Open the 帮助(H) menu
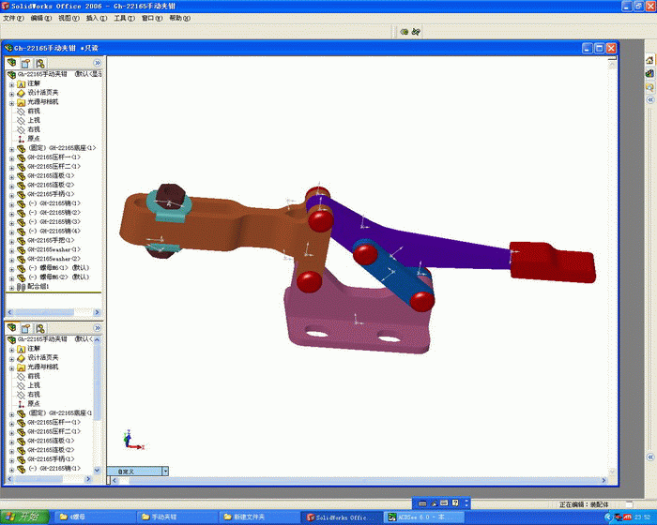The image size is (657, 525). [x=180, y=18]
